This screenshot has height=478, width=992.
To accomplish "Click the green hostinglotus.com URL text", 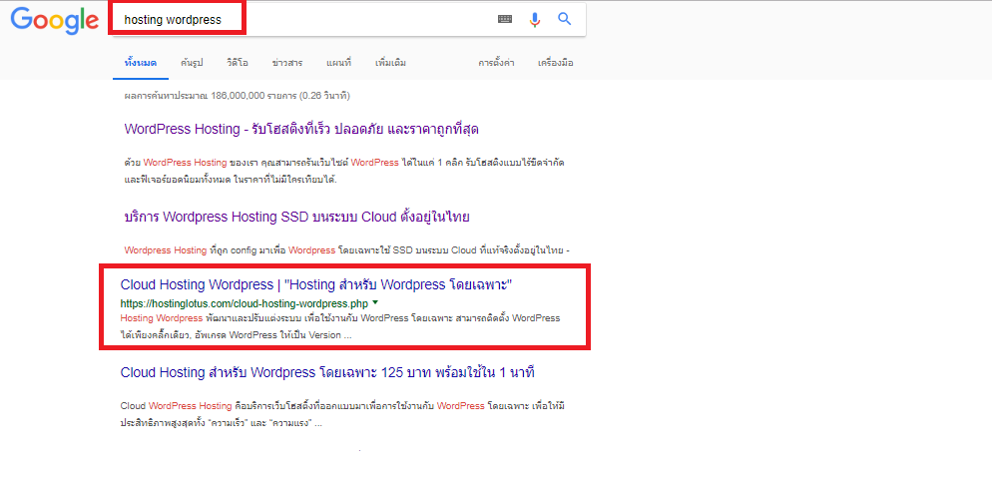I will 245,302.
